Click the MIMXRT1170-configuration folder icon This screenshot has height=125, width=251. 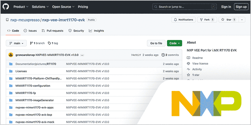tap(11, 86)
